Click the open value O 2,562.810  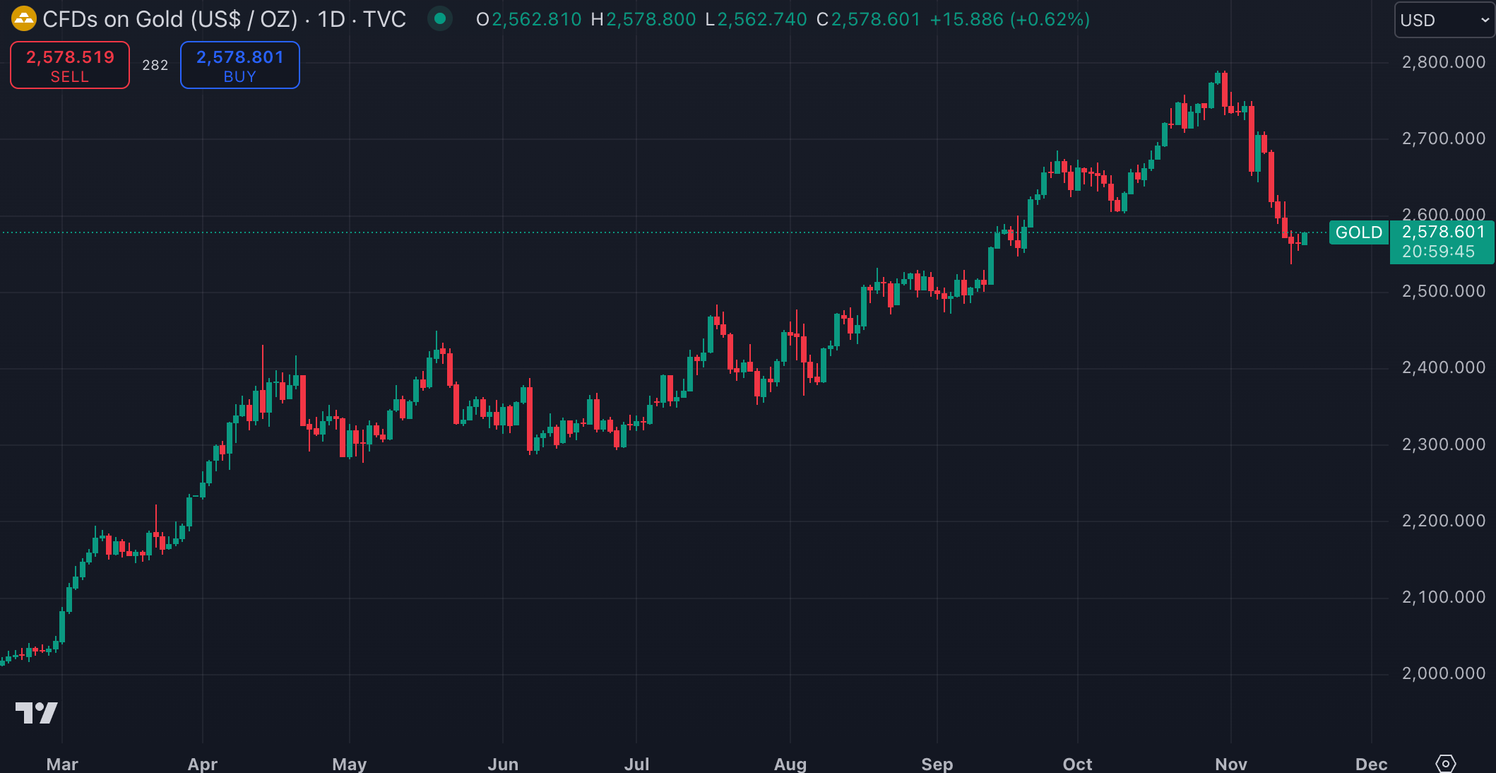[529, 20]
